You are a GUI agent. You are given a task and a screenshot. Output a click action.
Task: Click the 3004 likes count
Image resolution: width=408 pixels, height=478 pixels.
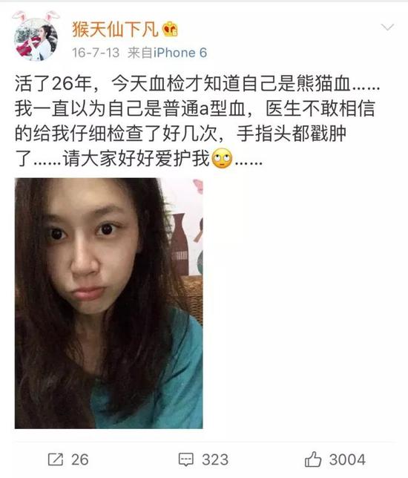point(347,459)
